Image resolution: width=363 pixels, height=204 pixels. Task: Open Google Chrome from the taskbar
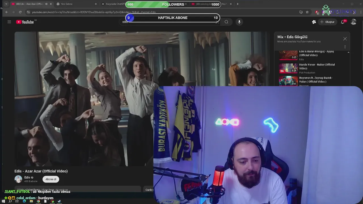point(38,201)
